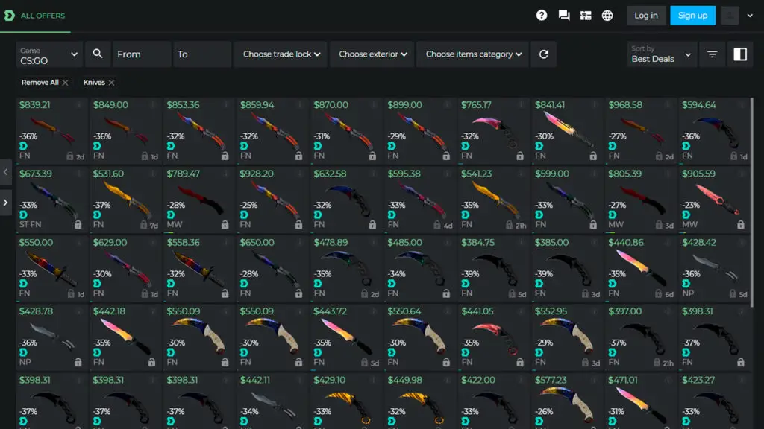The height and width of the screenshot is (429, 764).
Task: Click info dot on $839.21 offer
Action: 79,104
